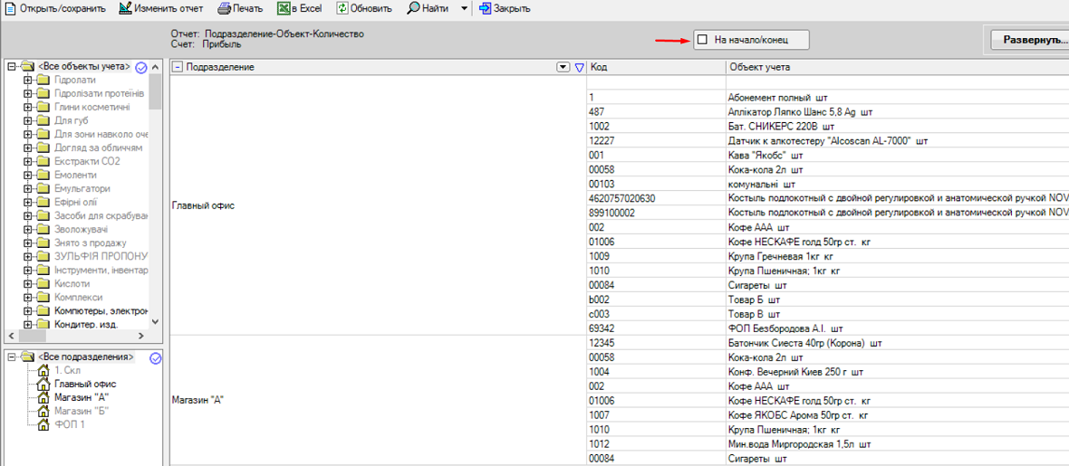Toggle check mark beside Все объекты учета

coord(141,67)
